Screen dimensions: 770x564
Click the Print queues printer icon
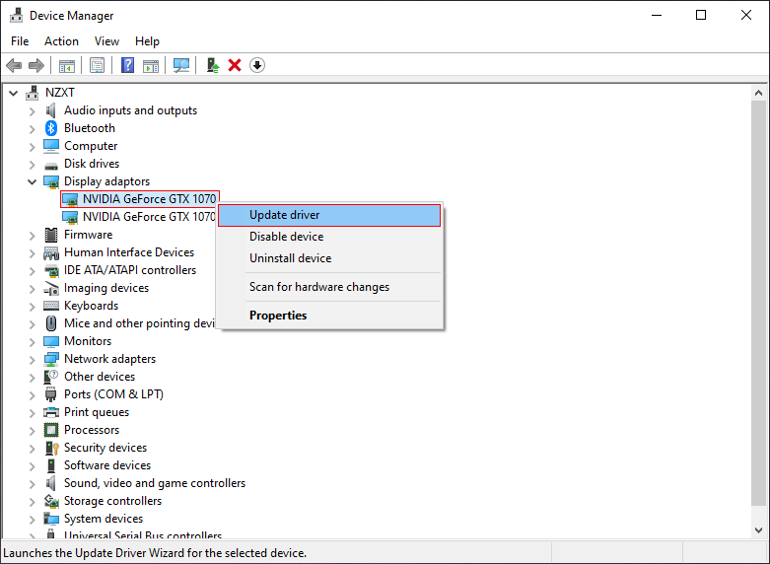click(51, 412)
